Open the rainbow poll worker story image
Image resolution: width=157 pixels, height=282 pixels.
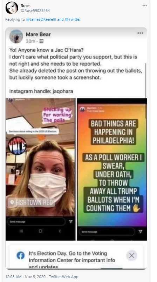(112, 169)
